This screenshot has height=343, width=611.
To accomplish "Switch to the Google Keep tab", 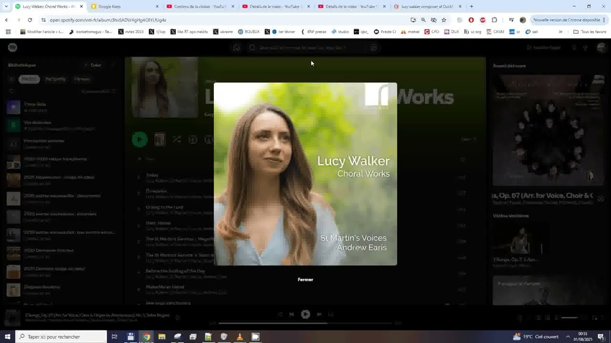I will pyautogui.click(x=125, y=7).
